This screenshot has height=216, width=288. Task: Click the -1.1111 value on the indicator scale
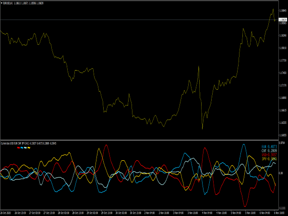282,208
